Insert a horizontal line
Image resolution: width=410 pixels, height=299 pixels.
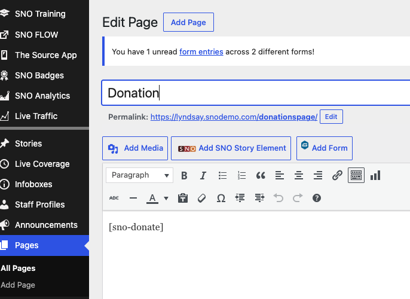(133, 198)
